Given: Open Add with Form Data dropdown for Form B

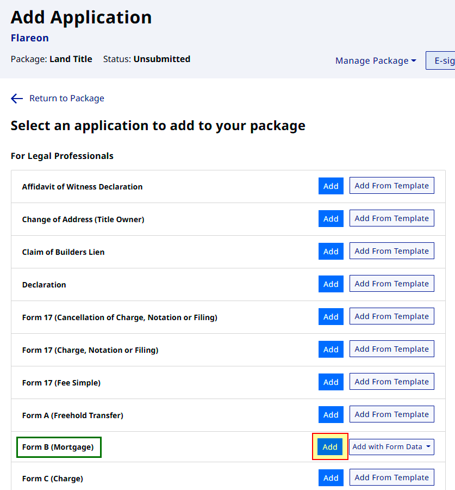Looking at the screenshot, I should (391, 447).
